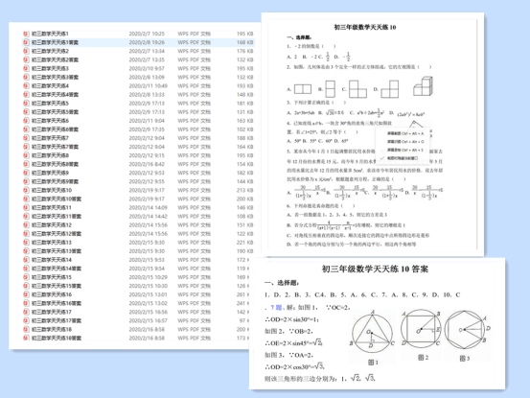This screenshot has height=398, width=530.
Task: Click the PDF icon of 初三数学天天练10答案
Action: tap(26, 199)
